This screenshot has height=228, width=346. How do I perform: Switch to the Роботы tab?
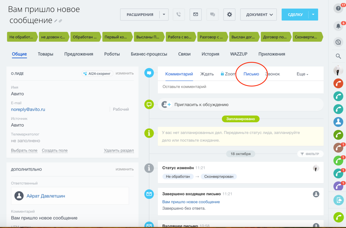point(112,54)
